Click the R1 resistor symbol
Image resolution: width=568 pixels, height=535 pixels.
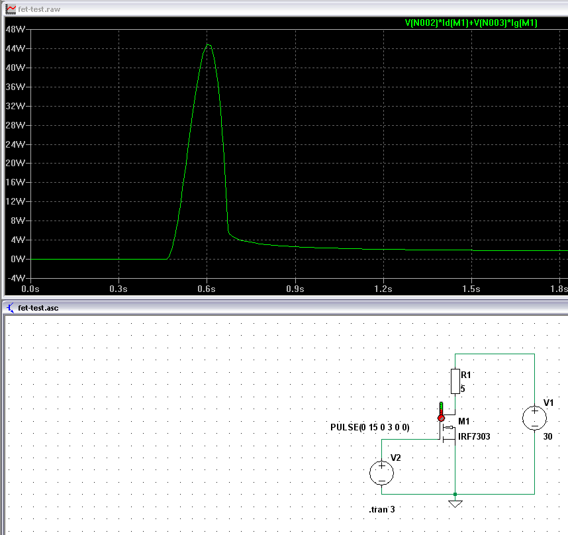pyautogui.click(x=455, y=381)
